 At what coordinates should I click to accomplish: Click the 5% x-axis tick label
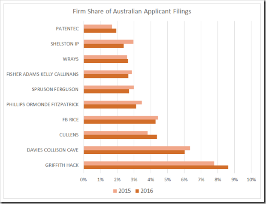[167, 180]
